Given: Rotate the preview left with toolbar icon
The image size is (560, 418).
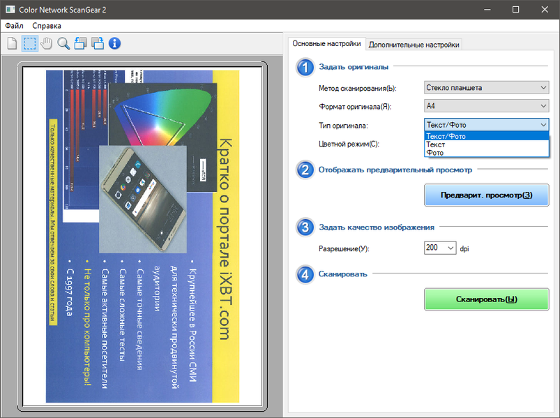Looking at the screenshot, I should [80, 43].
